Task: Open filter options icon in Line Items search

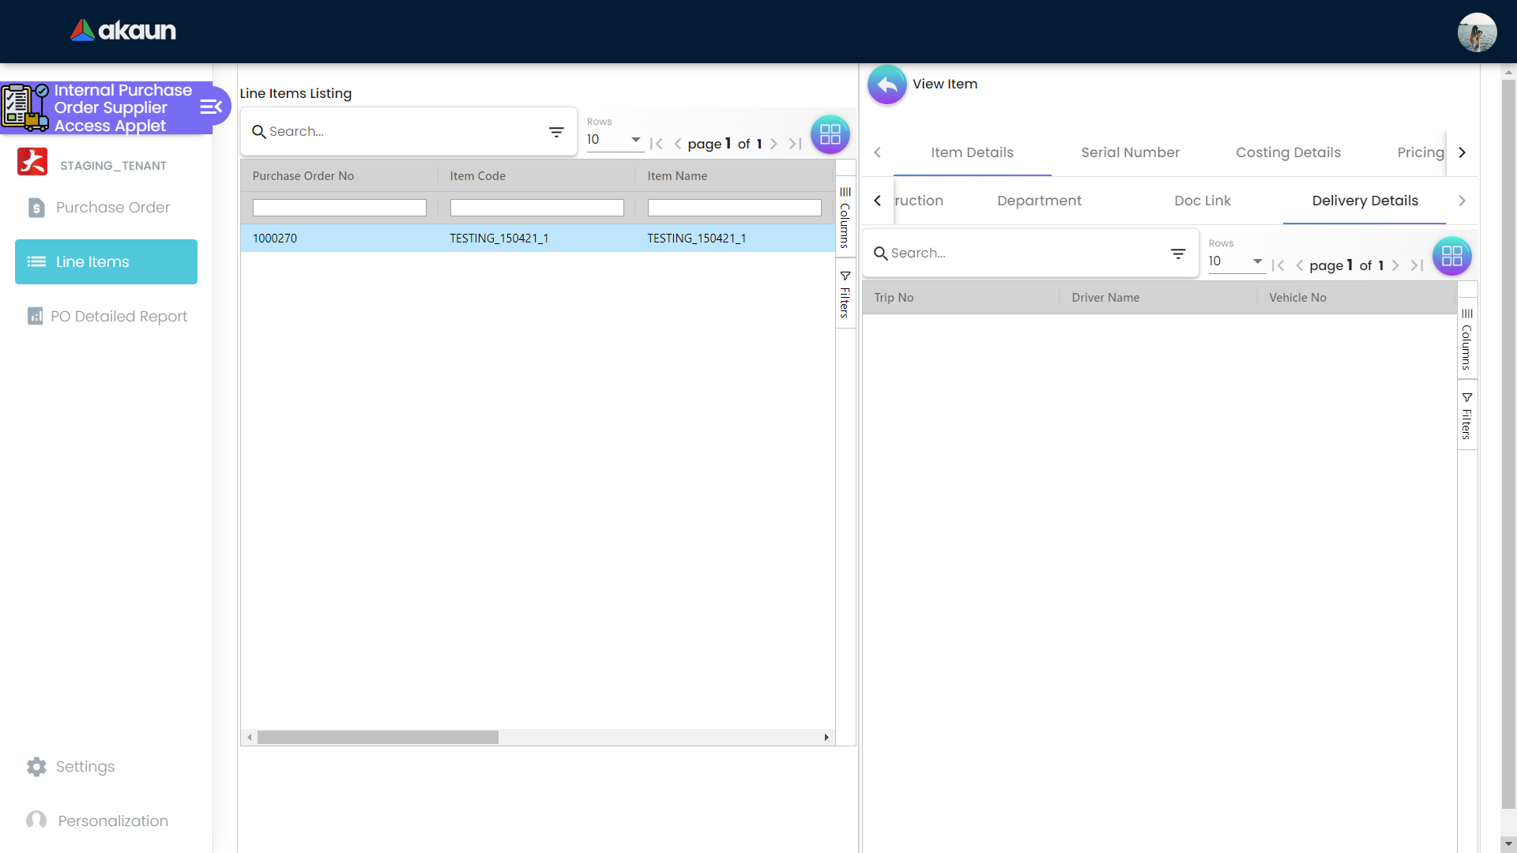Action: [556, 132]
